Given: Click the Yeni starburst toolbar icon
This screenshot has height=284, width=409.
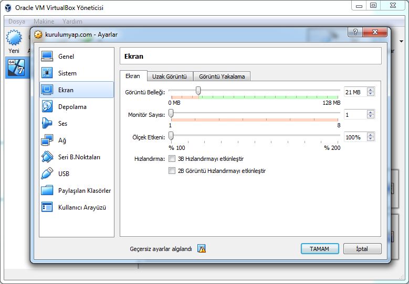Looking at the screenshot, I should [x=14, y=38].
